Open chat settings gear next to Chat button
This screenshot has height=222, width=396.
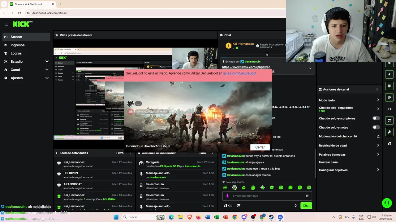[x=295, y=206]
